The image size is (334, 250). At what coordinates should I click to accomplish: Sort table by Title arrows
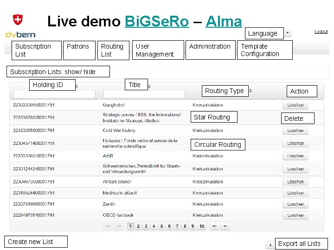149,86
